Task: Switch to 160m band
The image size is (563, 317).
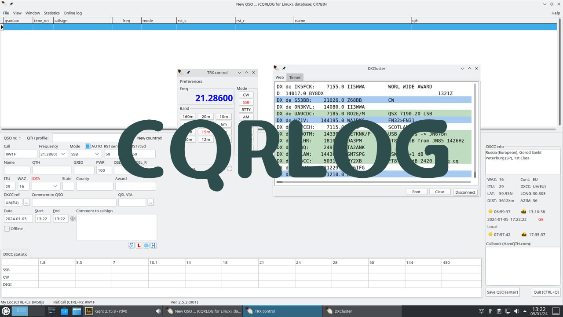Action: coord(188,117)
